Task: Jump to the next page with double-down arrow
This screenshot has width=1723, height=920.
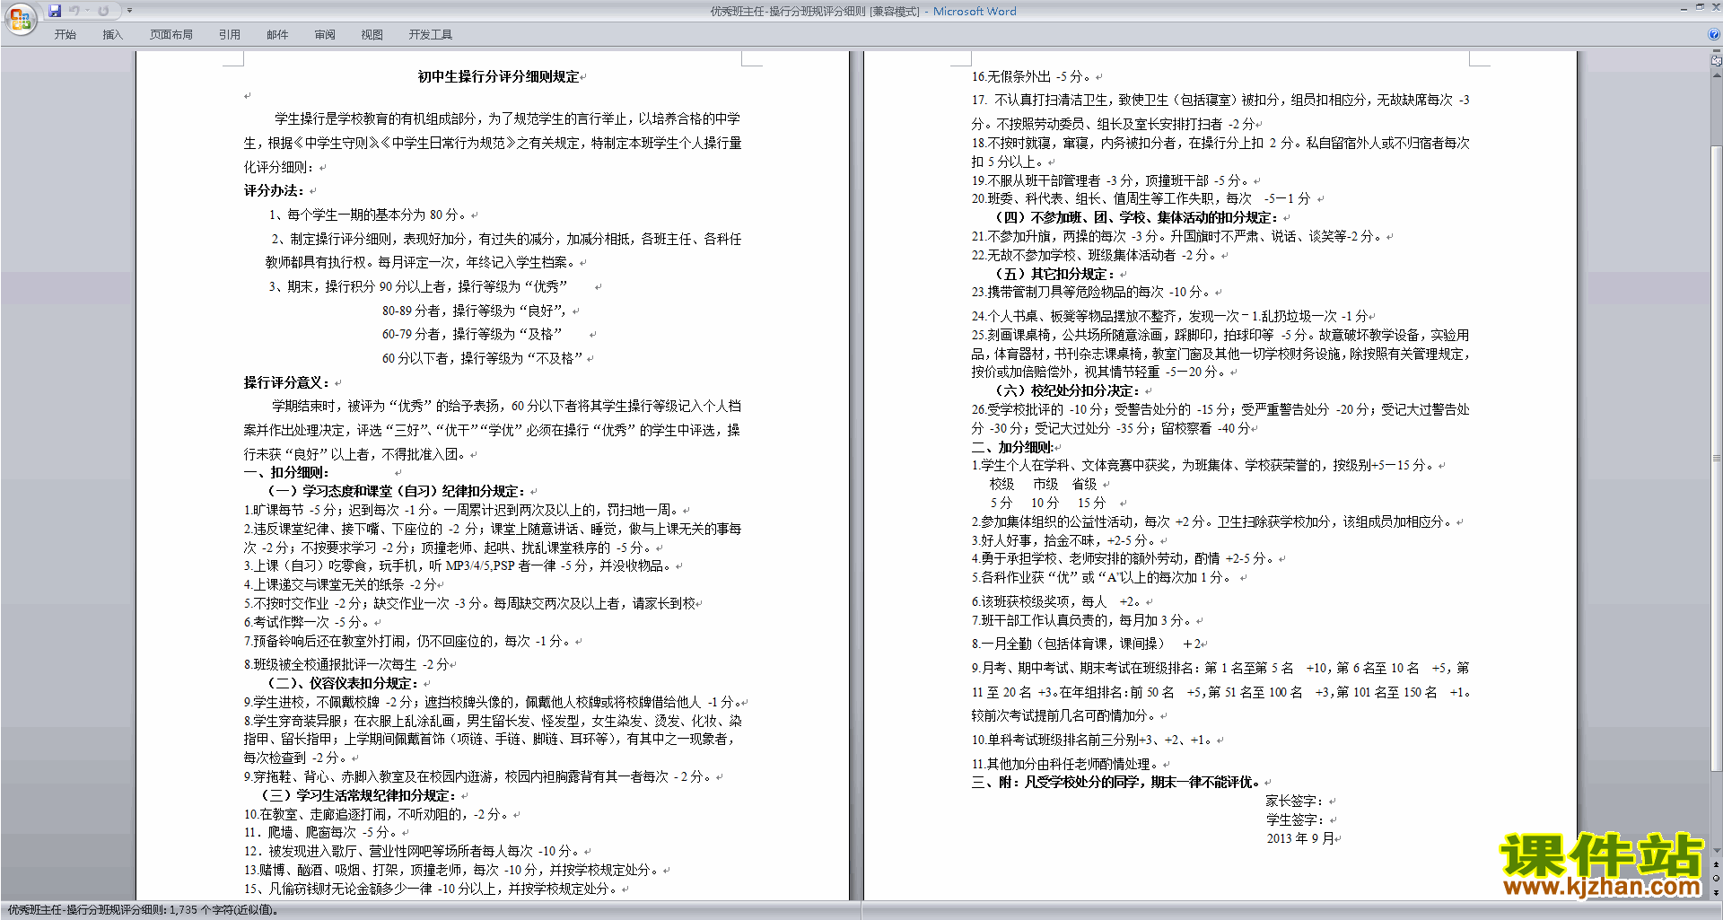Action: (1717, 893)
